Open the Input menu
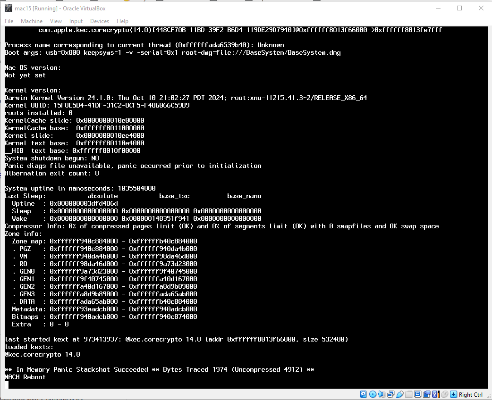Screen dimensions: 492x400 76,21
